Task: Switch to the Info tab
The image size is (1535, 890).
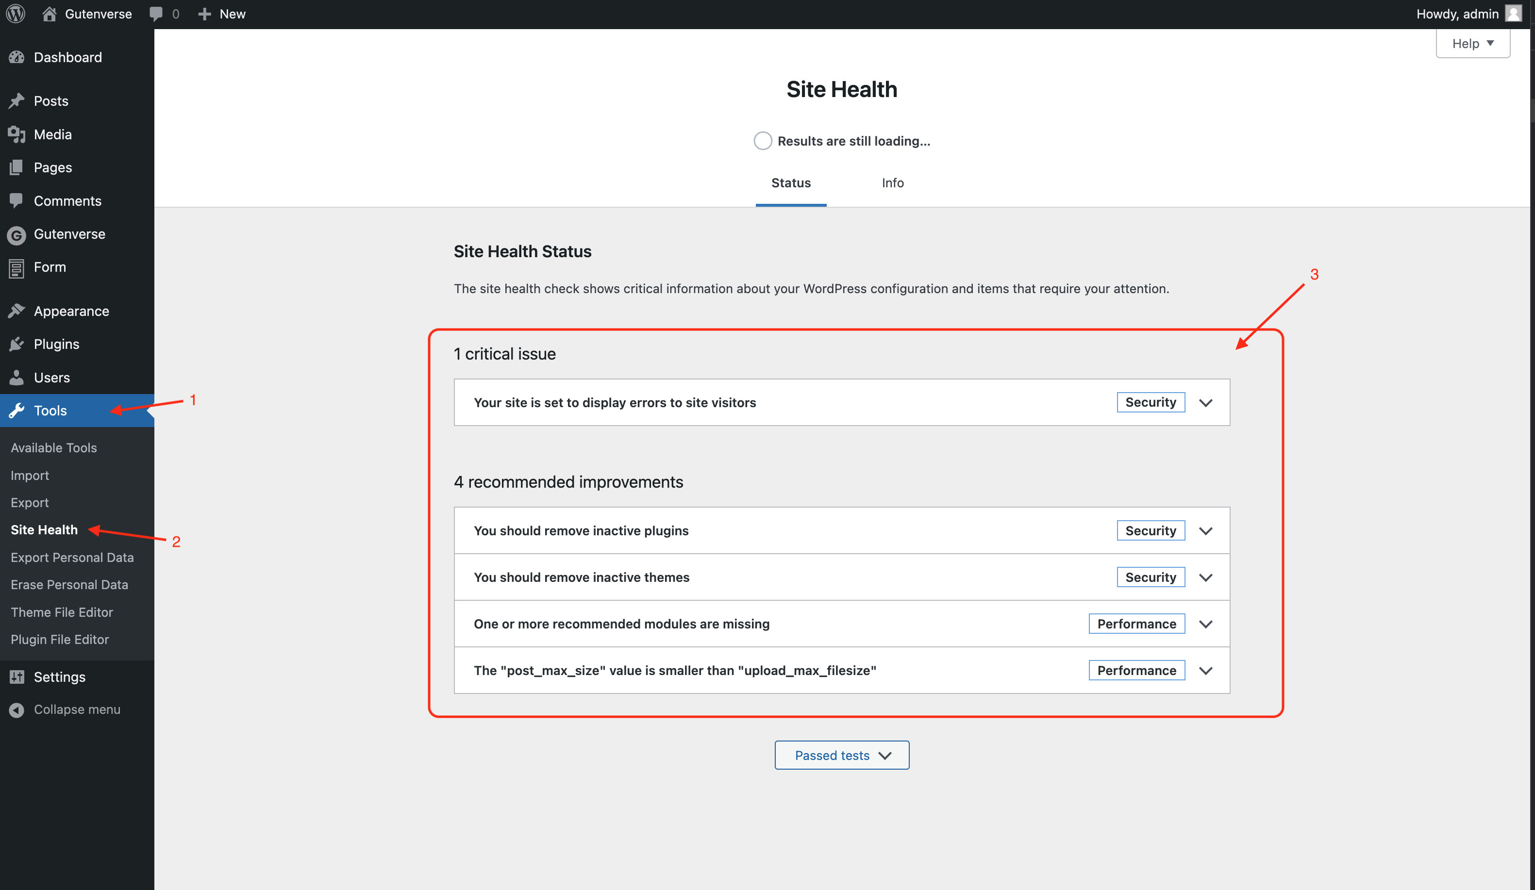Action: coord(892,182)
